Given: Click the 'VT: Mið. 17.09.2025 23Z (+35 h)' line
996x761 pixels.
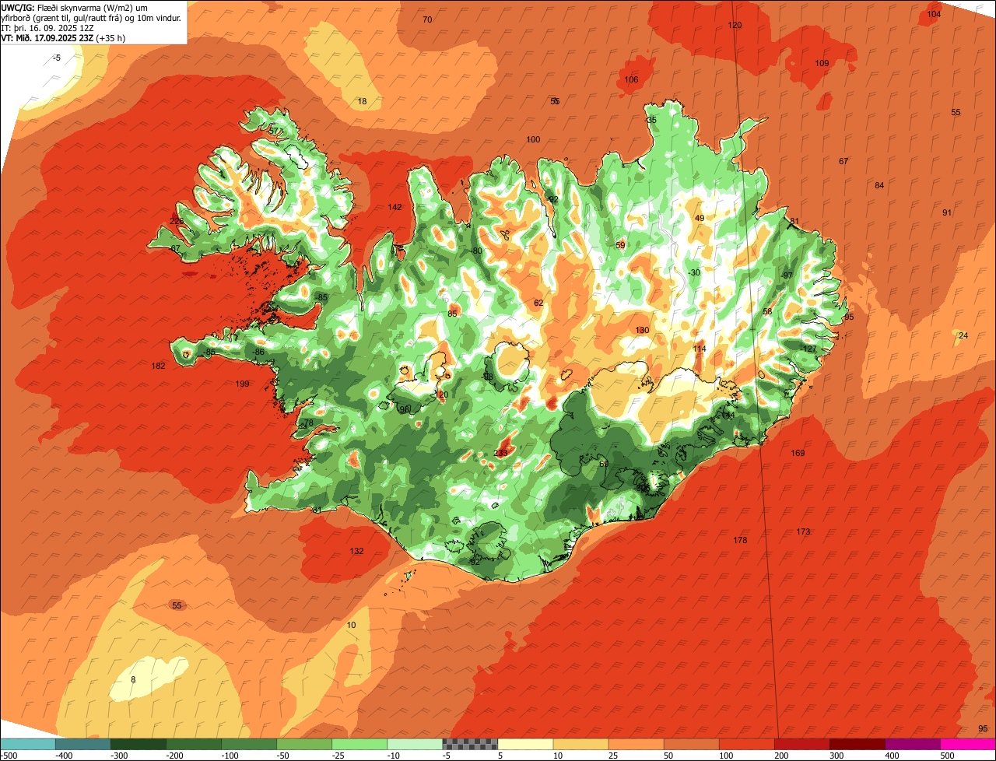Looking at the screenshot, I should click(x=63, y=37).
